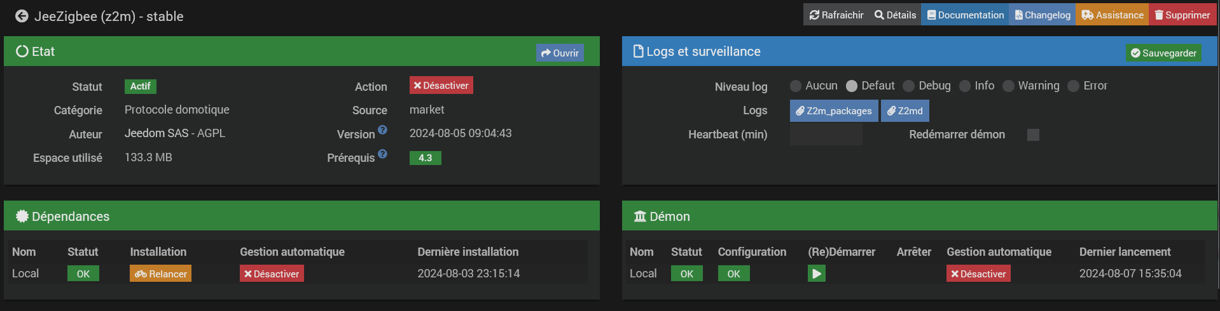
Task: Open the Documentation page
Action: click(965, 15)
